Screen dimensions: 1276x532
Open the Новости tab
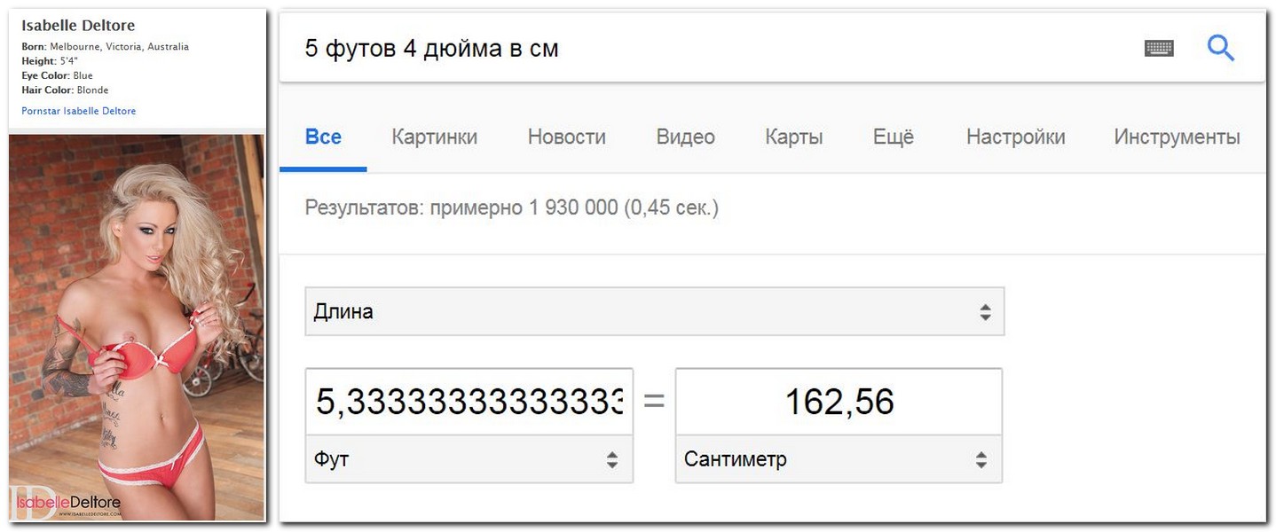567,137
